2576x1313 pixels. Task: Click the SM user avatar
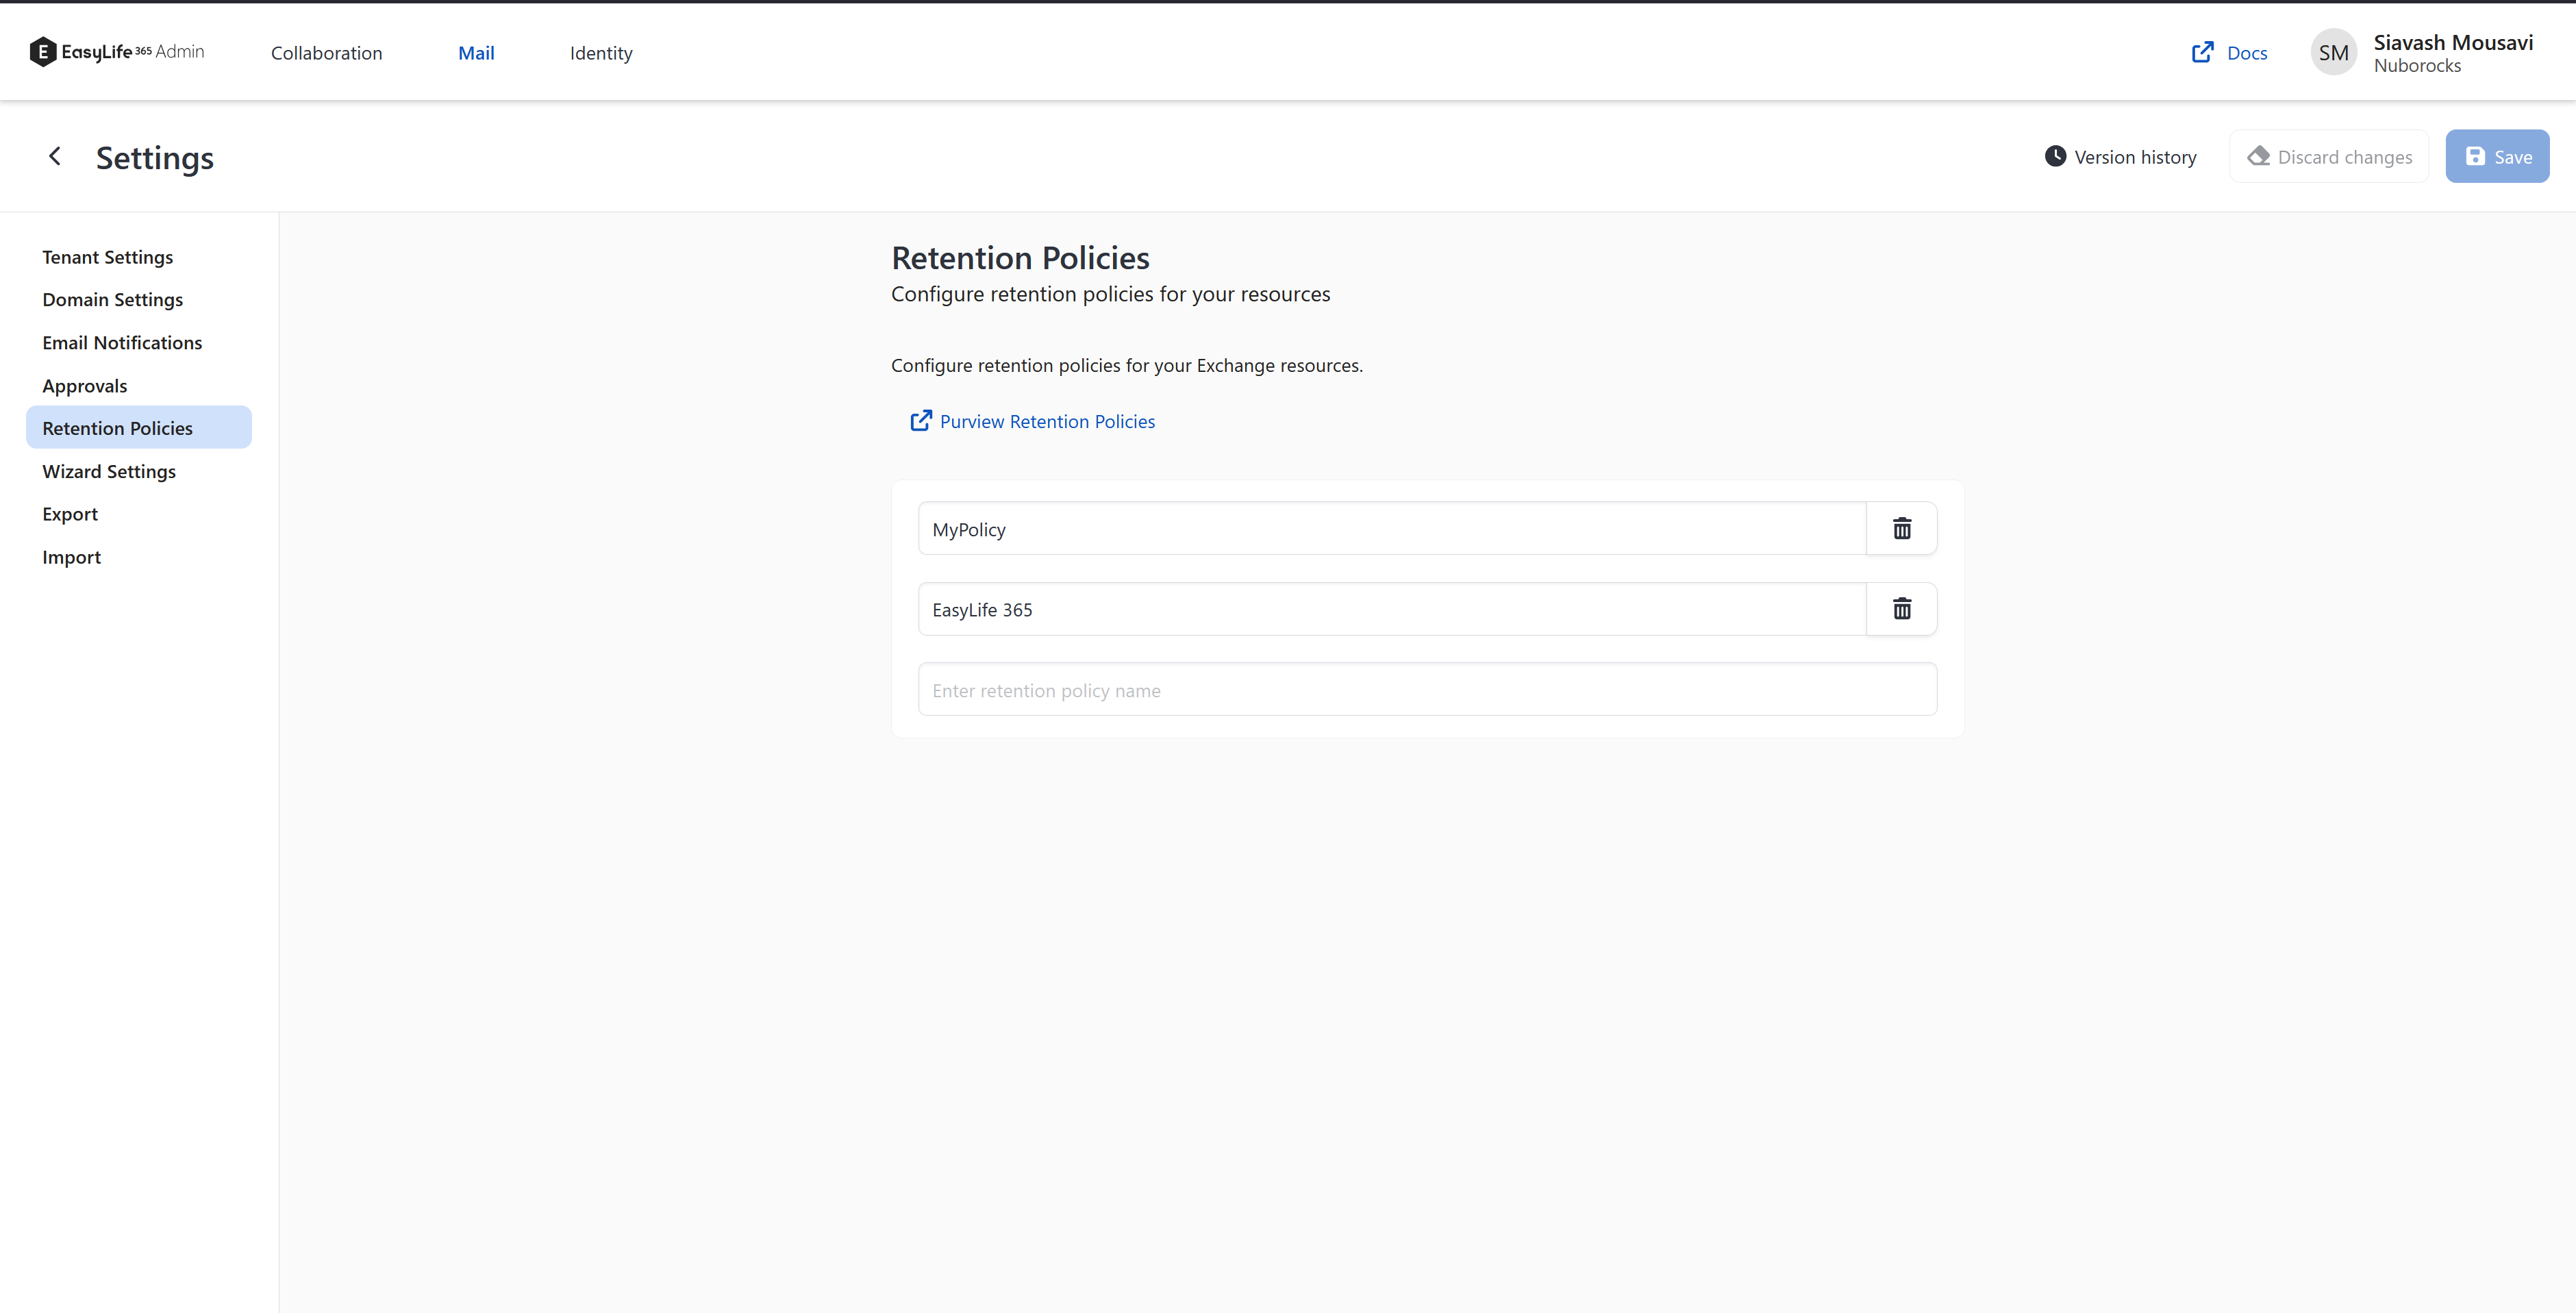coord(2334,51)
